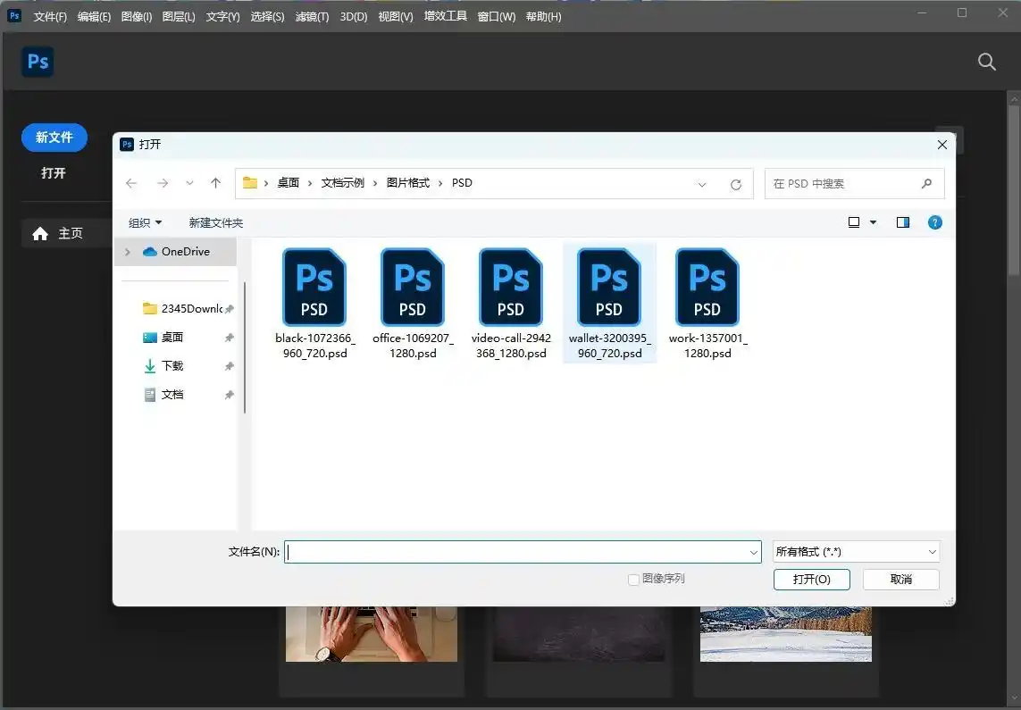Viewport: 1021px width, 710px height.
Task: Select the work-1357001_1280.psd file icon
Action: click(x=707, y=288)
